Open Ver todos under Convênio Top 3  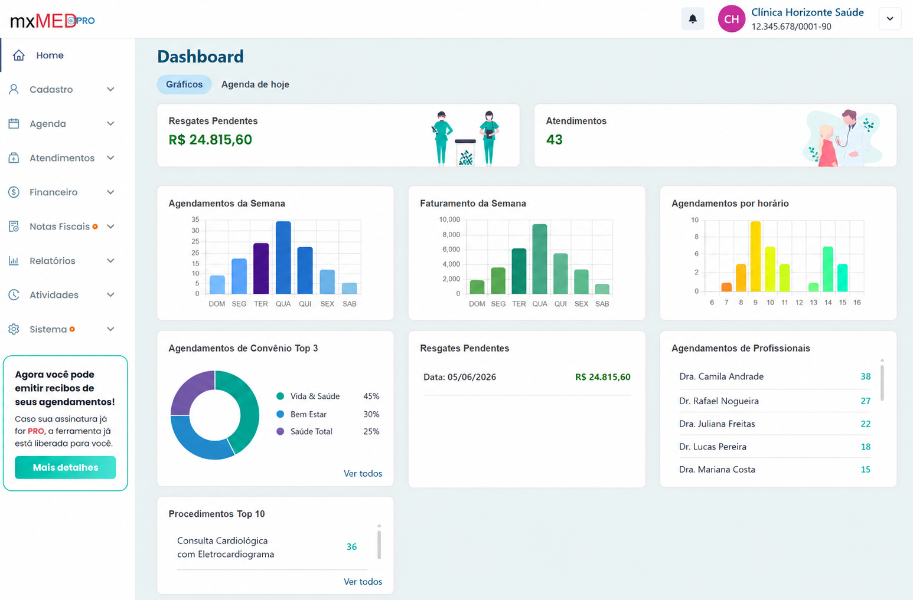(363, 474)
